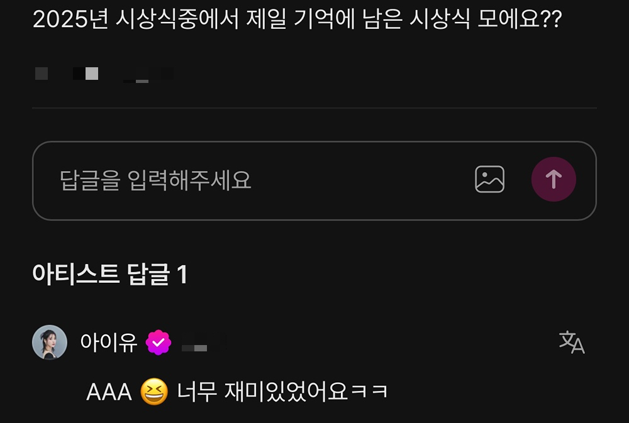Viewport: 629px width, 423px height.
Task: Click the blurred timestamp beside 아이유's badge
Action: click(204, 343)
